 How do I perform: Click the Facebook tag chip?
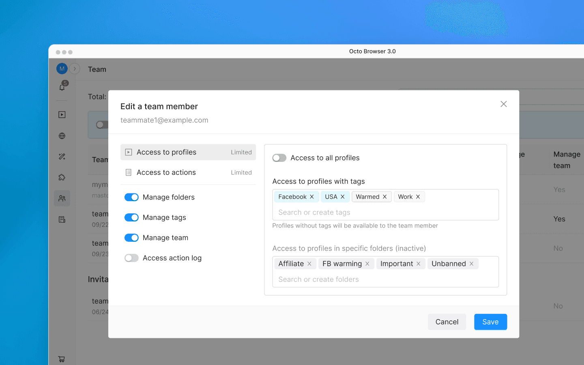pos(296,197)
